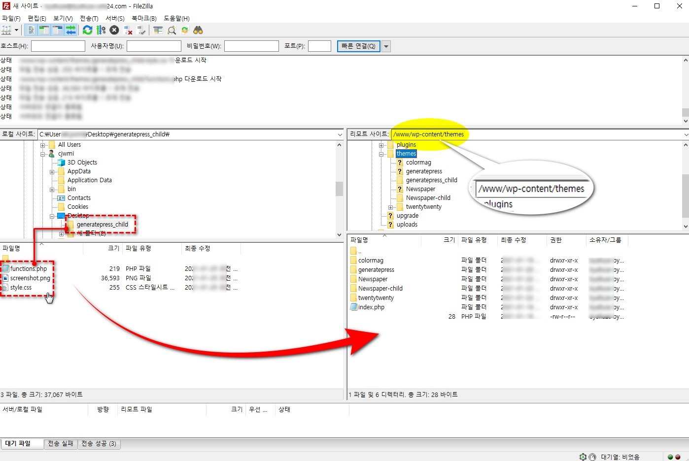This screenshot has height=461, width=689.
Task: Collapse the cjwmi user node
Action: click(x=42, y=154)
